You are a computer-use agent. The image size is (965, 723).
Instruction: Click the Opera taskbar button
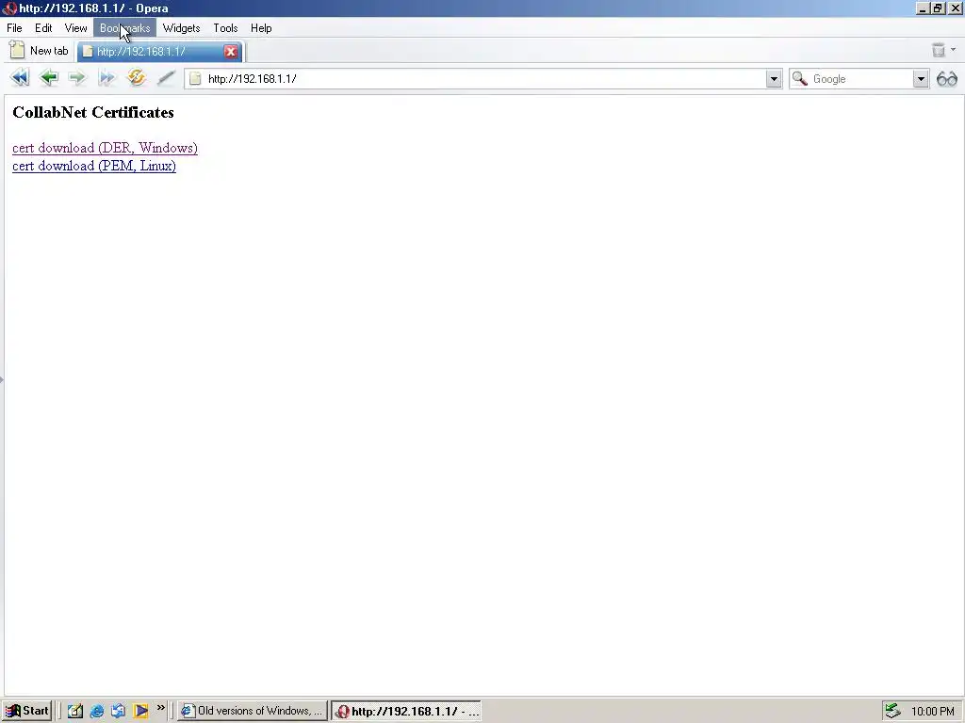click(x=406, y=711)
